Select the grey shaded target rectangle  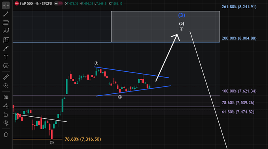pyautogui.click(x=166, y=27)
